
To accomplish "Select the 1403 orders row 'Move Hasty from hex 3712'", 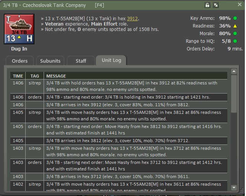I will (119, 166).
